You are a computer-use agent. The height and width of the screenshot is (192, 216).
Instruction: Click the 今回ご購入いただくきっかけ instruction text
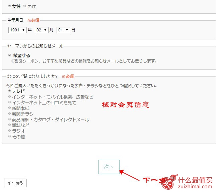pyautogui.click(x=82, y=86)
